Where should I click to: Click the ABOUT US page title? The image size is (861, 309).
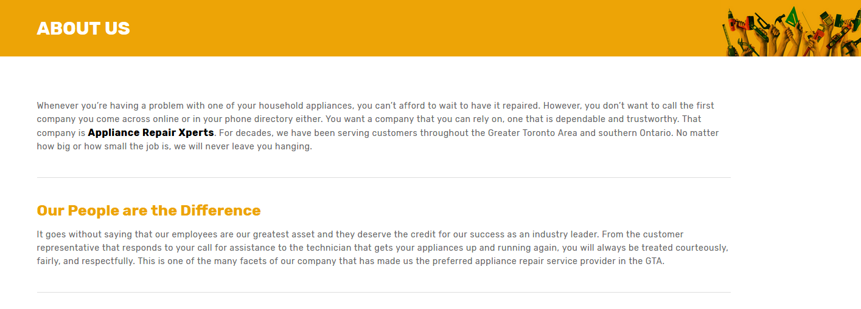[83, 29]
